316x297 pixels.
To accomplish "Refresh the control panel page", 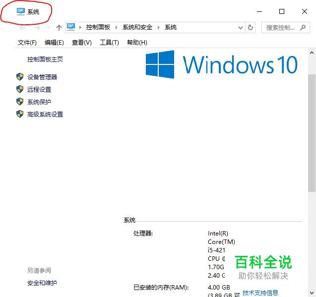I will click(x=251, y=27).
